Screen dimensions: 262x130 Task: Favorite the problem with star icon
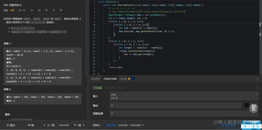(32, 10)
